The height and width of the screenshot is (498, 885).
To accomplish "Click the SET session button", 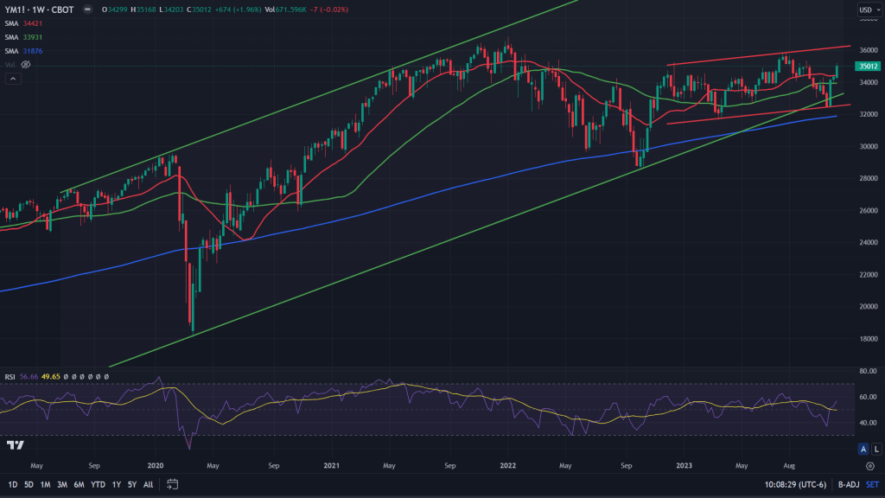I will pos(871,484).
